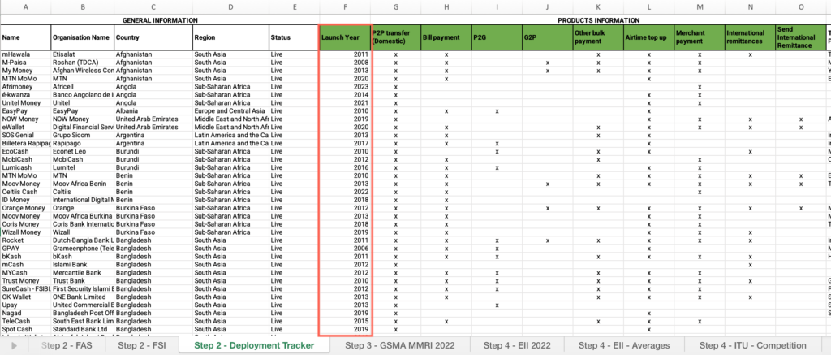Select the Celtiis Cash name cell

click(x=25, y=192)
